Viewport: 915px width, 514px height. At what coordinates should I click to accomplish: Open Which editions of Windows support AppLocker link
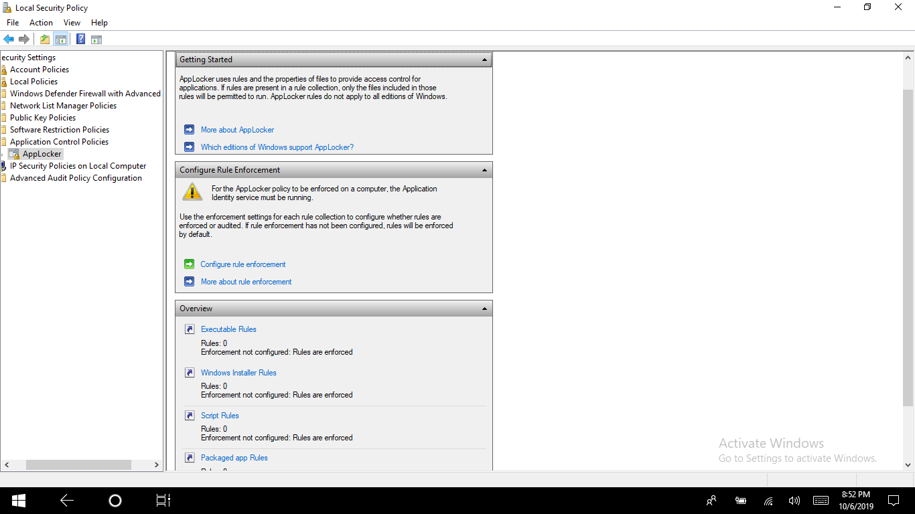(x=277, y=147)
